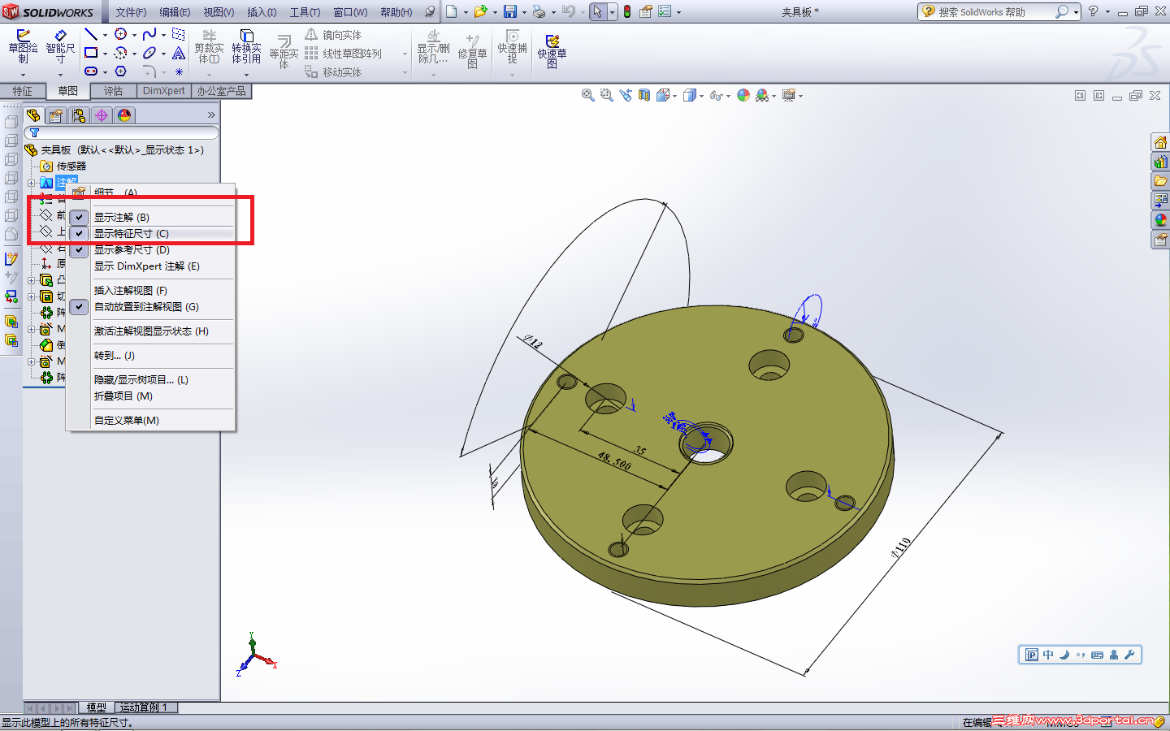
Task: Open the 视图(V) menu
Action: point(219,12)
